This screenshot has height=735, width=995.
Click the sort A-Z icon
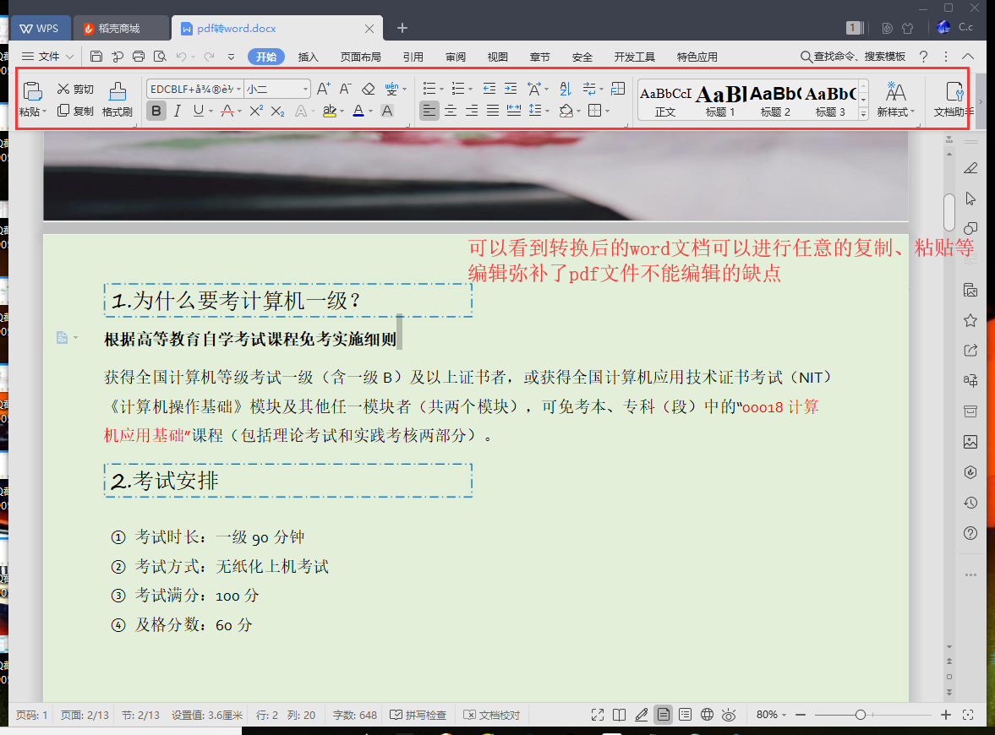coord(566,89)
